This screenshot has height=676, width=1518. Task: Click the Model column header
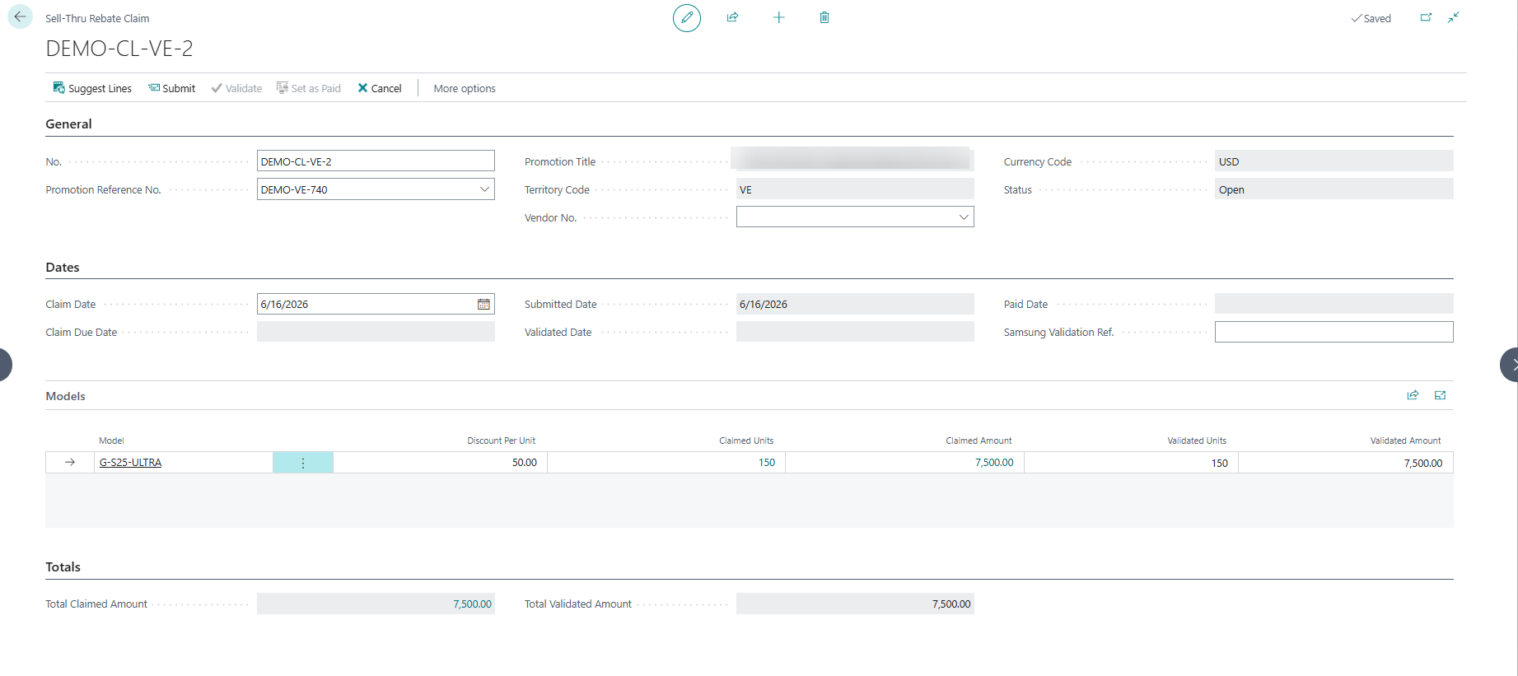pos(111,441)
